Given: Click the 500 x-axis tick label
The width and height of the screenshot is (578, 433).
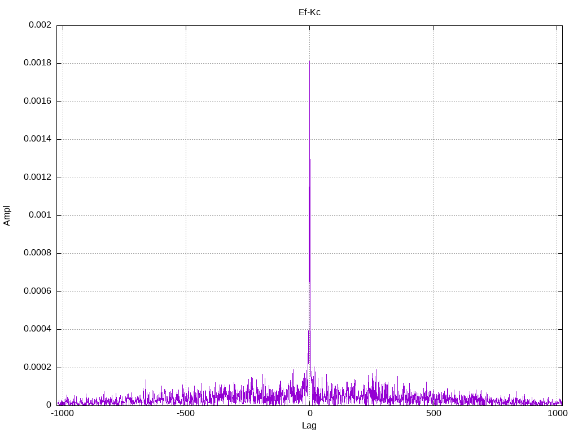Looking at the screenshot, I should (x=433, y=414).
